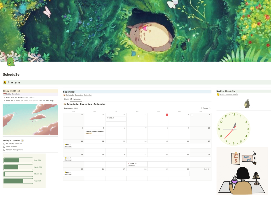Click icon beside Schedule Overview Calendar heading
Viewport: 271px width, 197px height.
pos(65,104)
